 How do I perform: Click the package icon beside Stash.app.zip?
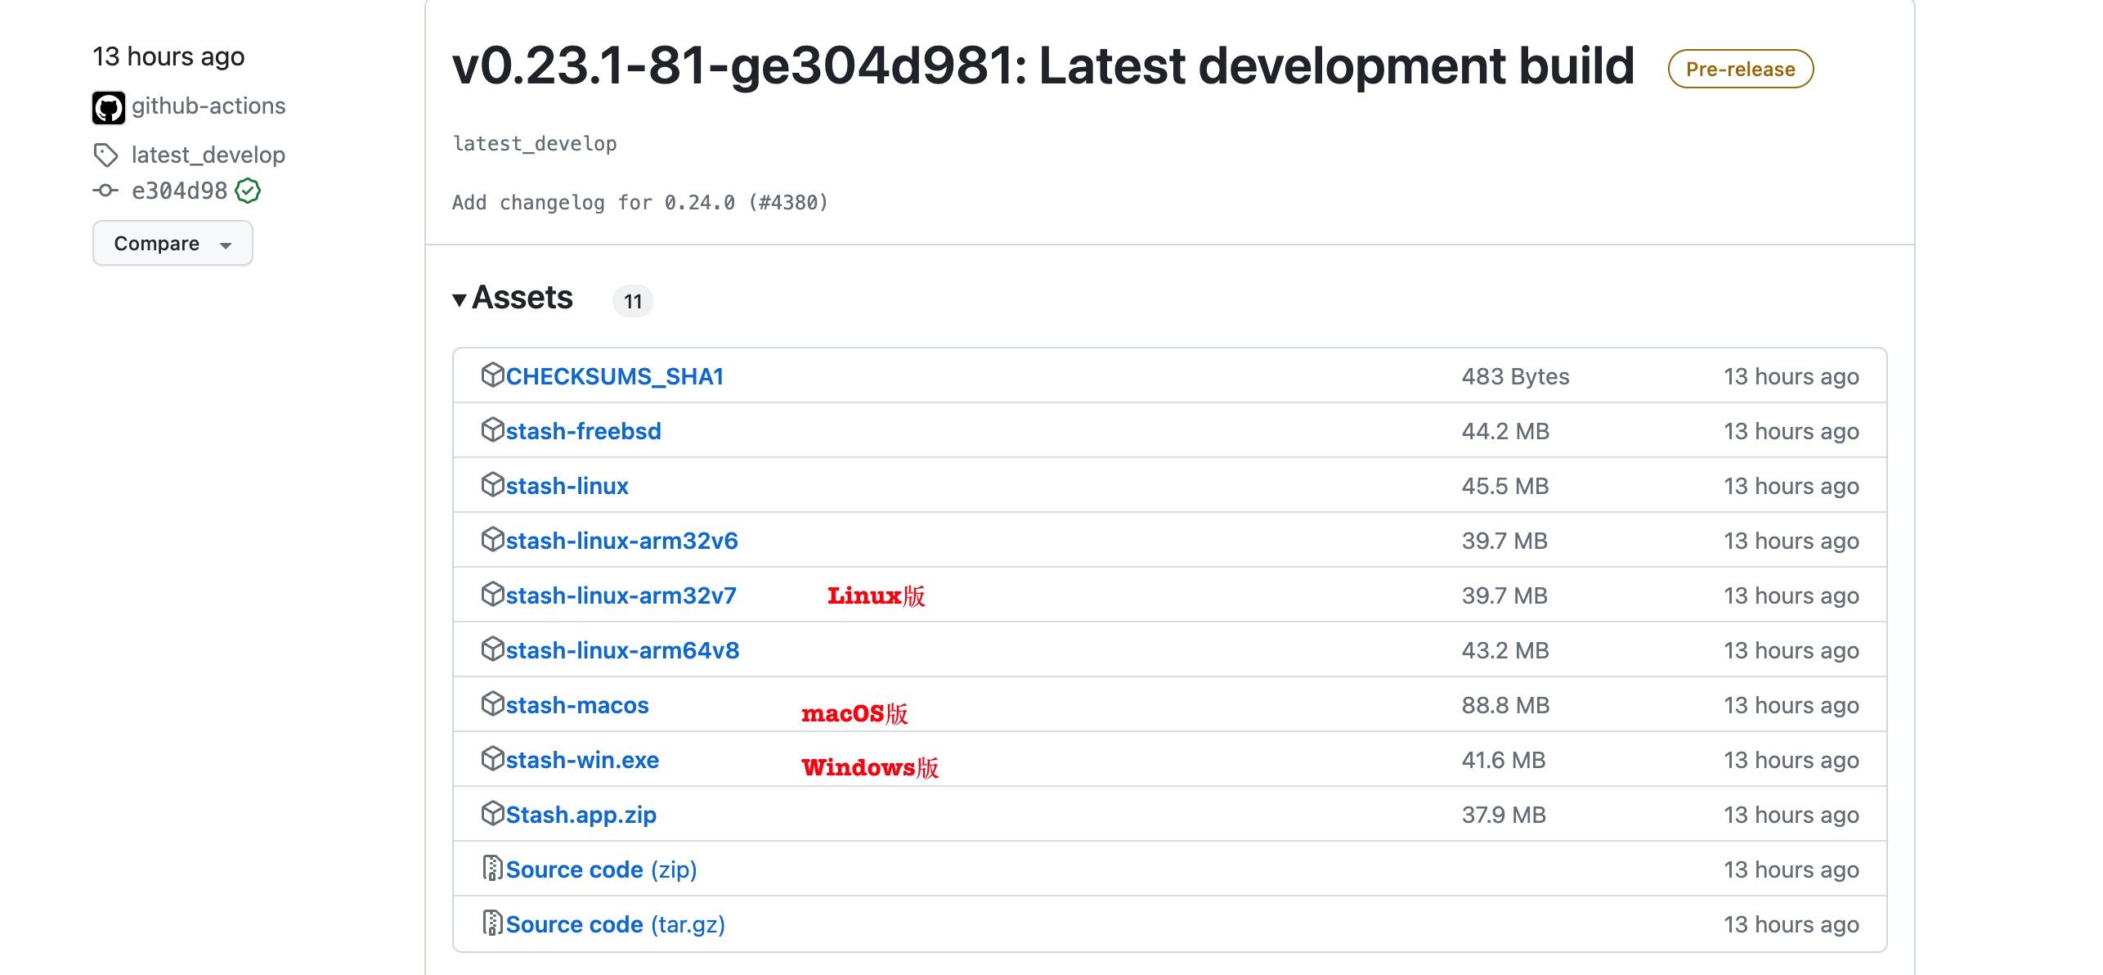click(x=492, y=813)
